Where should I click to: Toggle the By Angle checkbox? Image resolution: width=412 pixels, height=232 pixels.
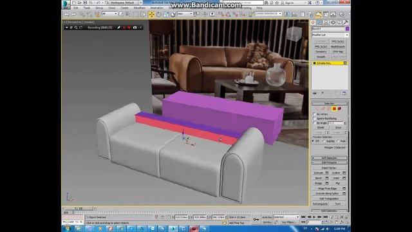[315, 123]
